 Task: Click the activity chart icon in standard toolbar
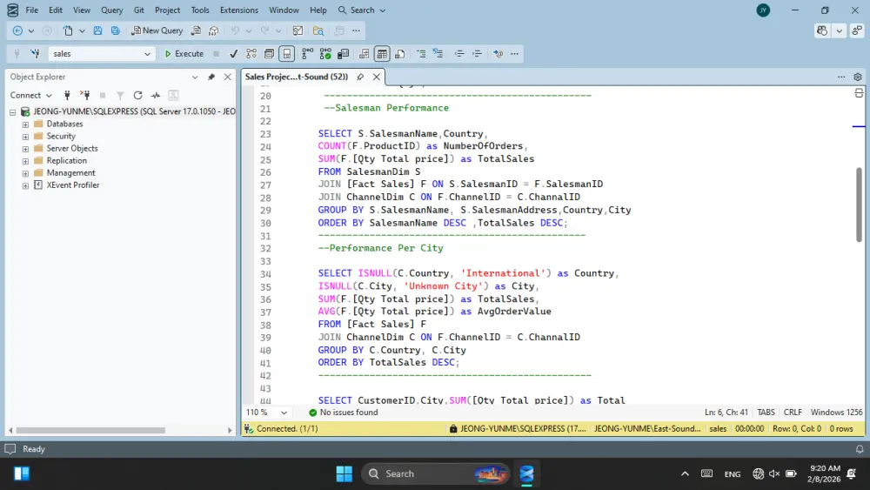pos(298,31)
